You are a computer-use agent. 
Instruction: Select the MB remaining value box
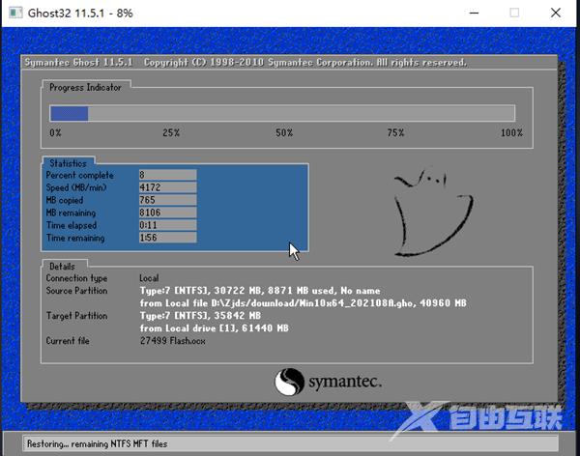pyautogui.click(x=166, y=213)
